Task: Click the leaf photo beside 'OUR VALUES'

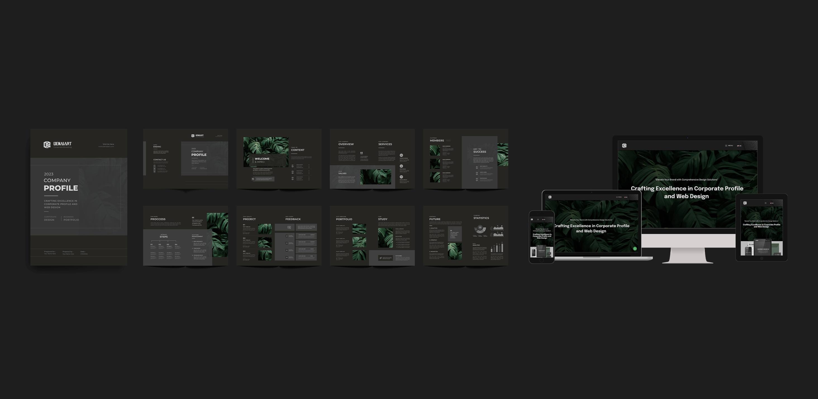Action: [376, 177]
